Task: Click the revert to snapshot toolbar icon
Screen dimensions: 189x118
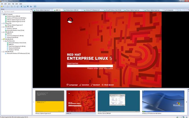Action: pyautogui.click(x=14, y=6)
